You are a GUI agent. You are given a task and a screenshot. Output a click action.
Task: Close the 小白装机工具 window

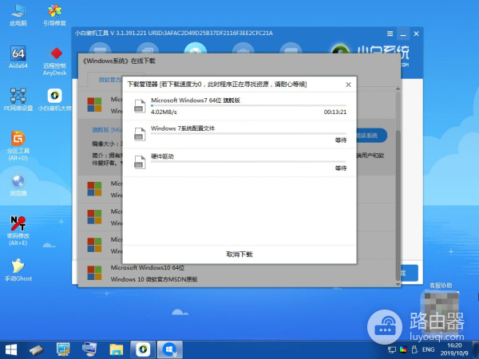(x=416, y=34)
